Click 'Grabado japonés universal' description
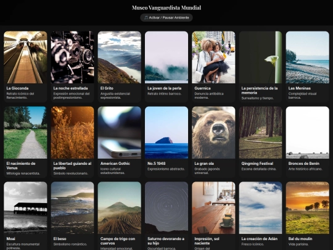Image resolution: width=333 pixels, height=250 pixels. [207, 171]
